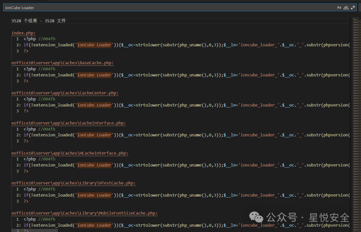Open the CacheInterface.php result file link
The width and height of the screenshot is (361, 232).
pos(69,123)
